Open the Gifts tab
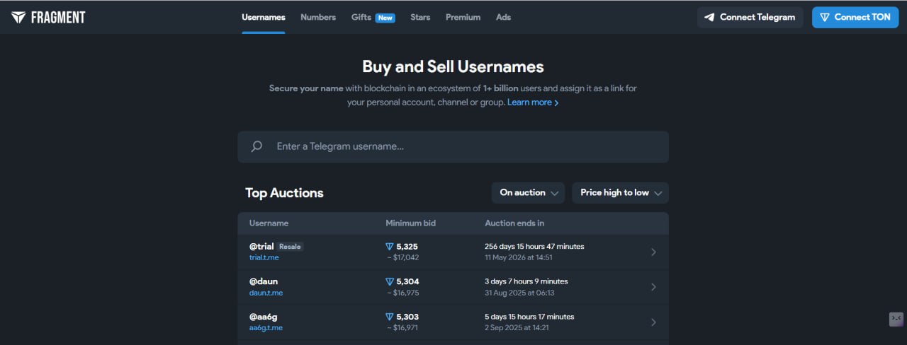The height and width of the screenshot is (345, 907). pyautogui.click(x=361, y=17)
